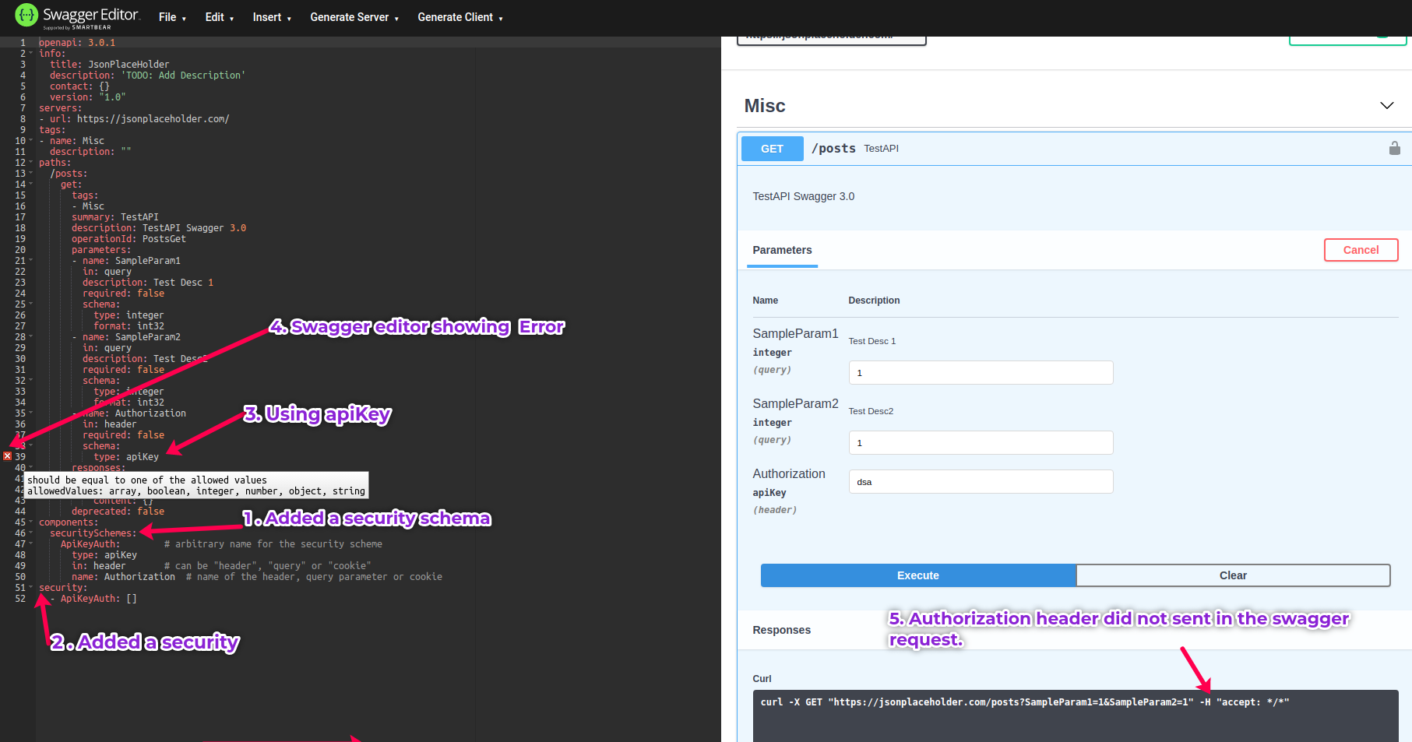1412x742 pixels.
Task: Click the Execute button
Action: coord(917,575)
